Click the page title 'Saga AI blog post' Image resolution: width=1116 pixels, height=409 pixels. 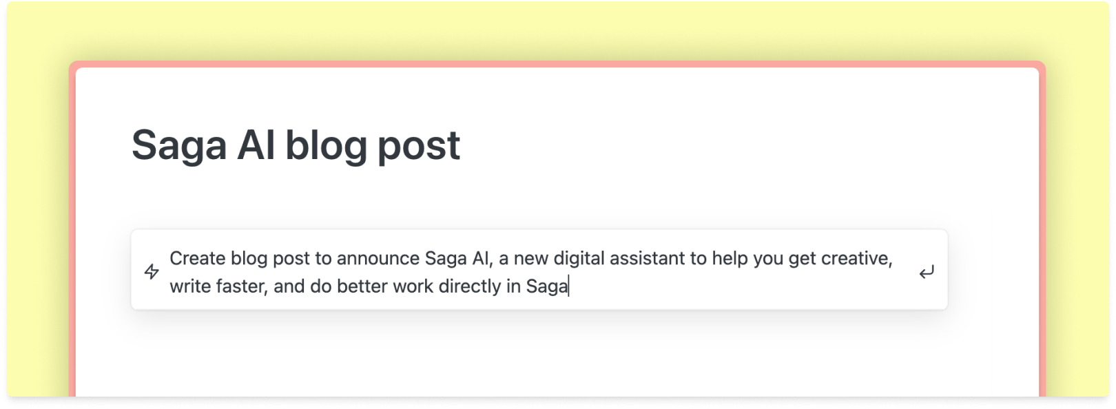point(296,145)
